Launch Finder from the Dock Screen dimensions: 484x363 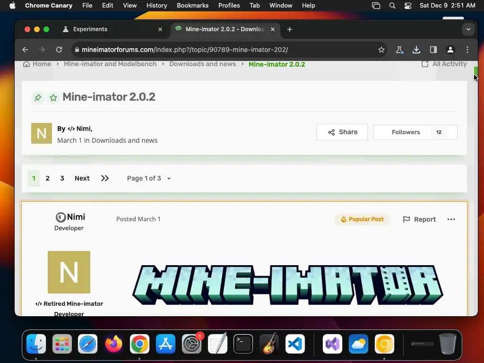[x=36, y=344]
